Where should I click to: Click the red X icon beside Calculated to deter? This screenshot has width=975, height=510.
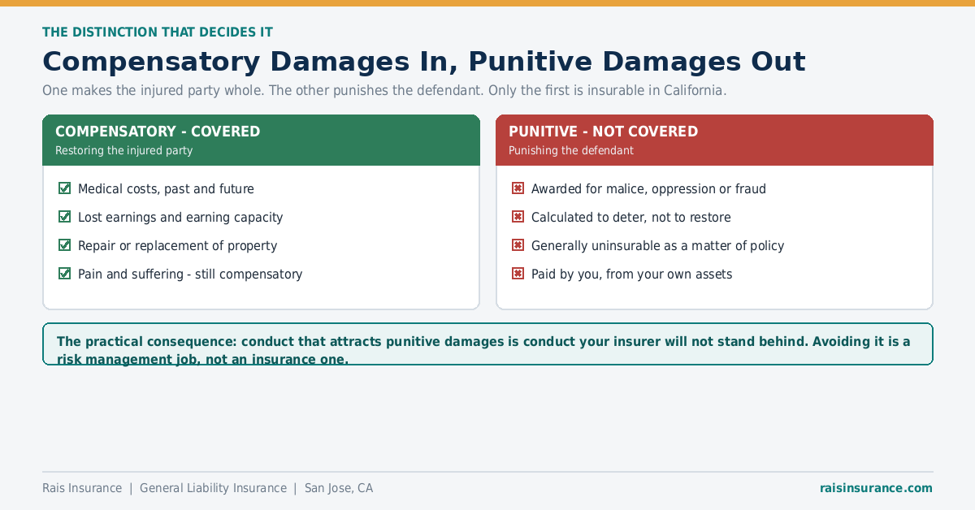click(x=518, y=217)
